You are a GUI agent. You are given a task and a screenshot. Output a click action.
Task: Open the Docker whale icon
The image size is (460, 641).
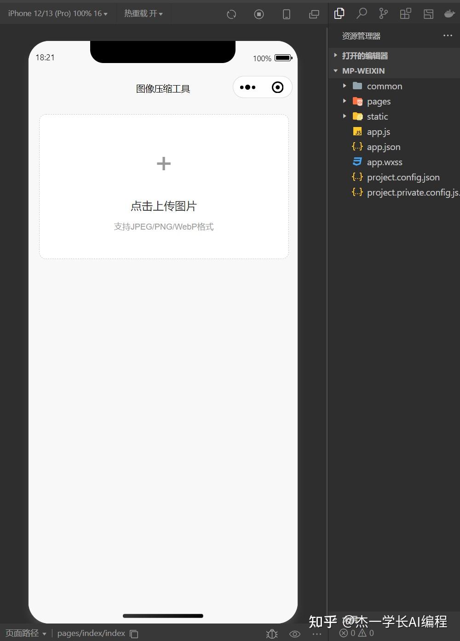449,14
